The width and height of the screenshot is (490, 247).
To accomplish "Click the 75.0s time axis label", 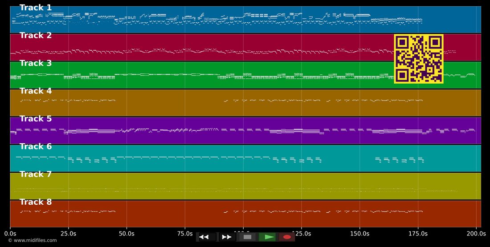I will point(185,234).
